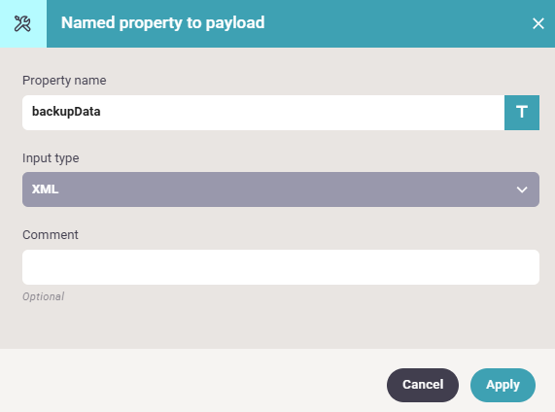This screenshot has width=555, height=412.
Task: Click the Optional hint text under Comment
Action: coord(43,296)
